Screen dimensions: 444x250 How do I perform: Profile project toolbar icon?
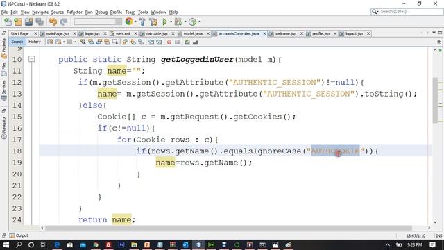tap(193, 22)
